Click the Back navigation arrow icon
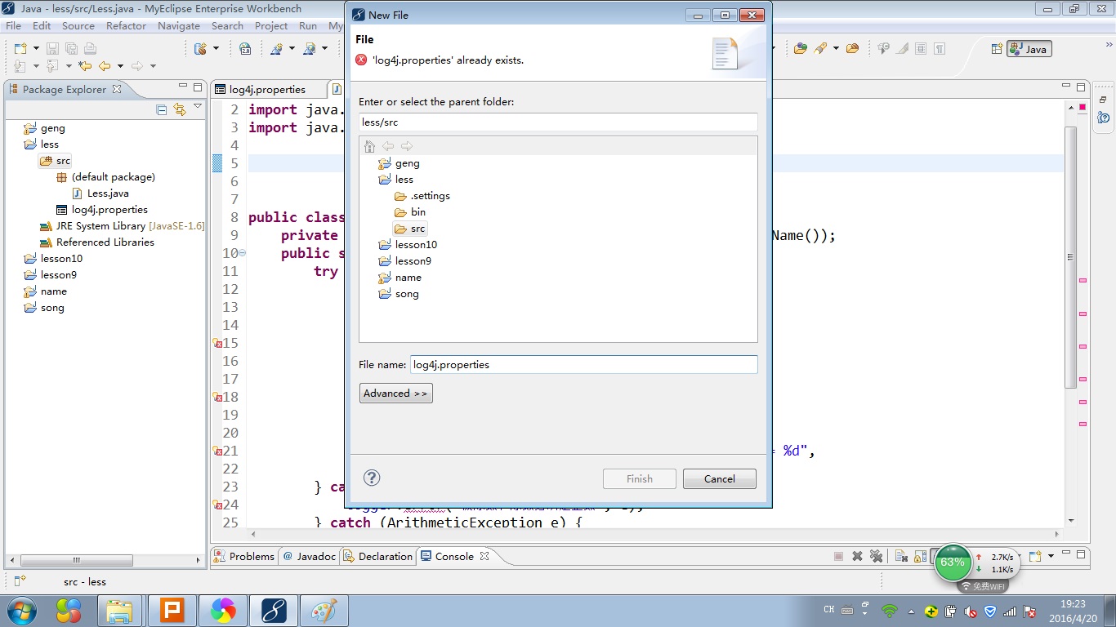1116x627 pixels. [105, 66]
